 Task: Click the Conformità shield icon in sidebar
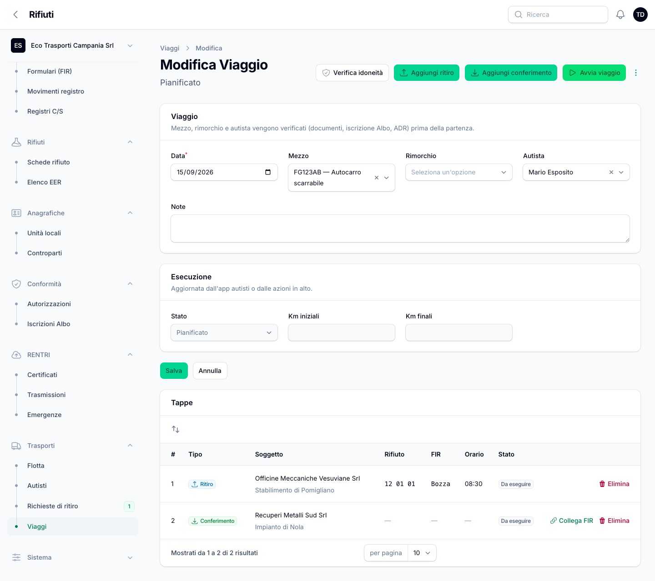[x=16, y=284]
